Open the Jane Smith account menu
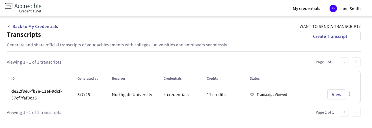The width and height of the screenshot is (372, 128). pyautogui.click(x=350, y=8)
